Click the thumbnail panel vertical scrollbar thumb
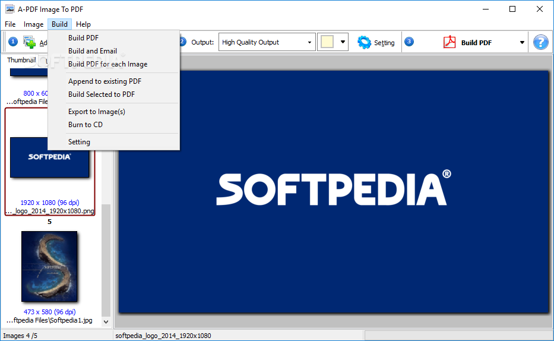This screenshot has width=554, height=341. tap(106, 260)
